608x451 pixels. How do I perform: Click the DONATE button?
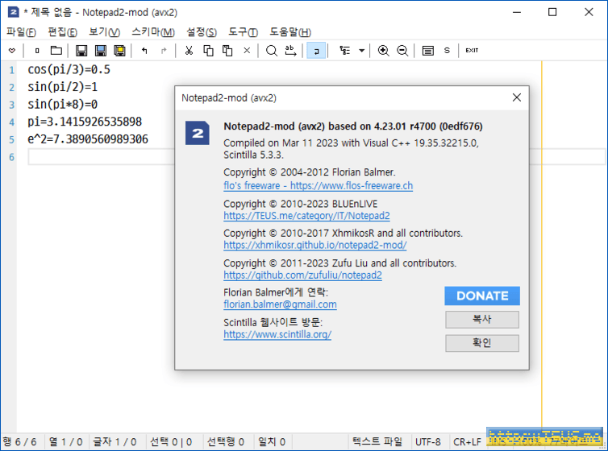[x=482, y=296]
